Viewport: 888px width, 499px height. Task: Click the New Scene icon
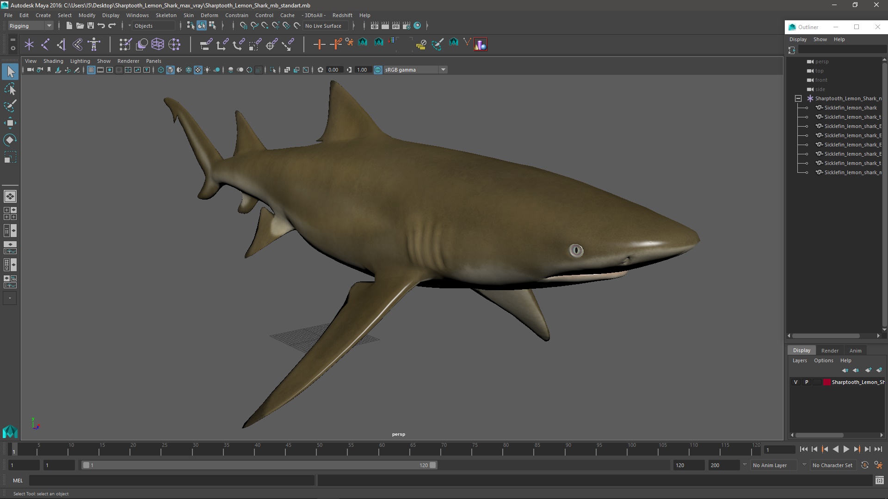coord(69,26)
